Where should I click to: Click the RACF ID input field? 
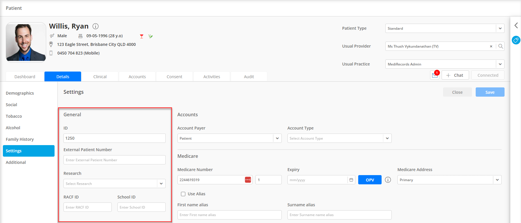pyautogui.click(x=87, y=207)
